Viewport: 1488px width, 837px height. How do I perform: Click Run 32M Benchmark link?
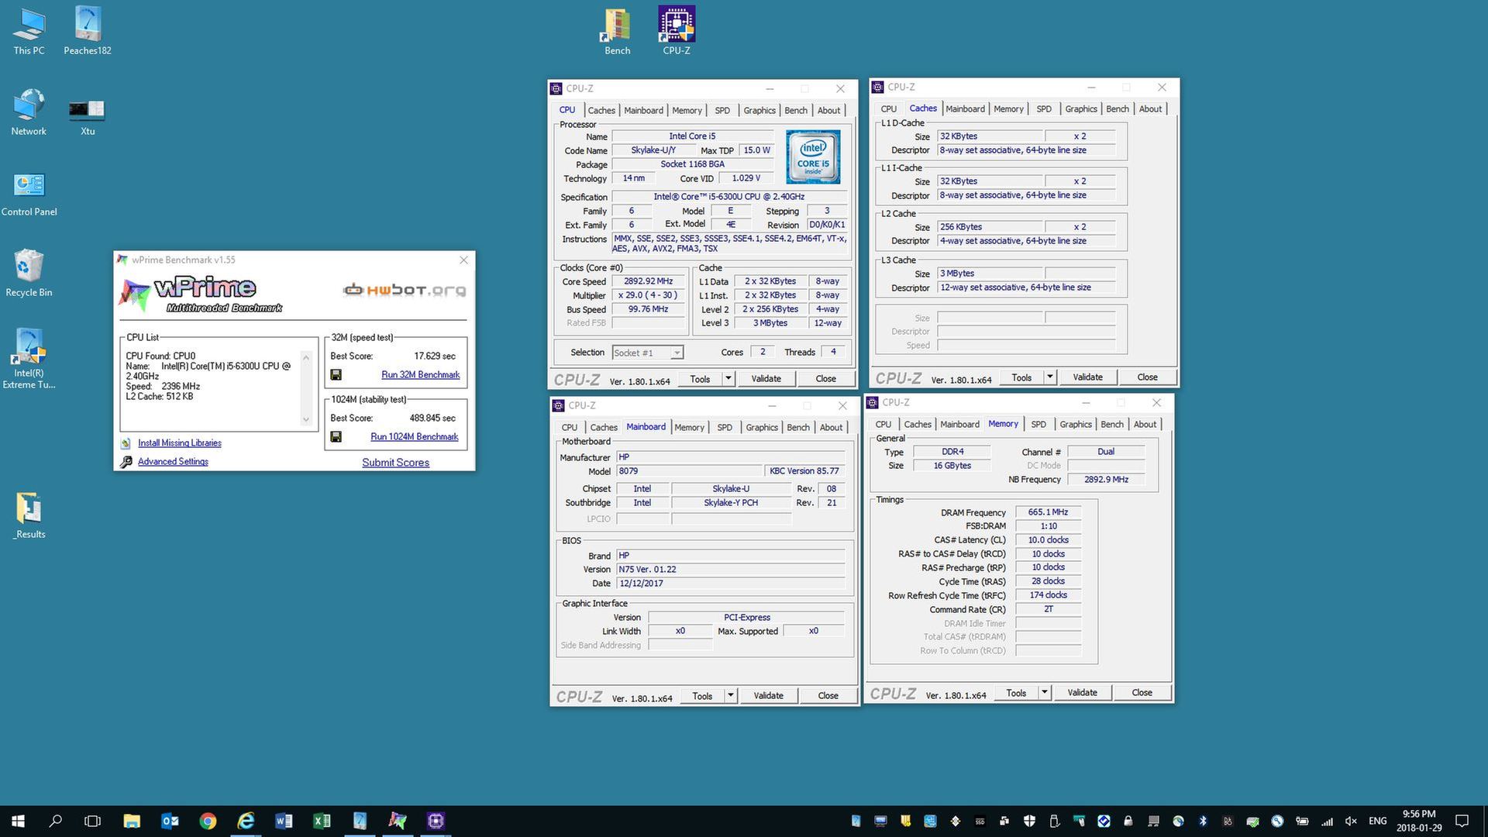coord(420,374)
